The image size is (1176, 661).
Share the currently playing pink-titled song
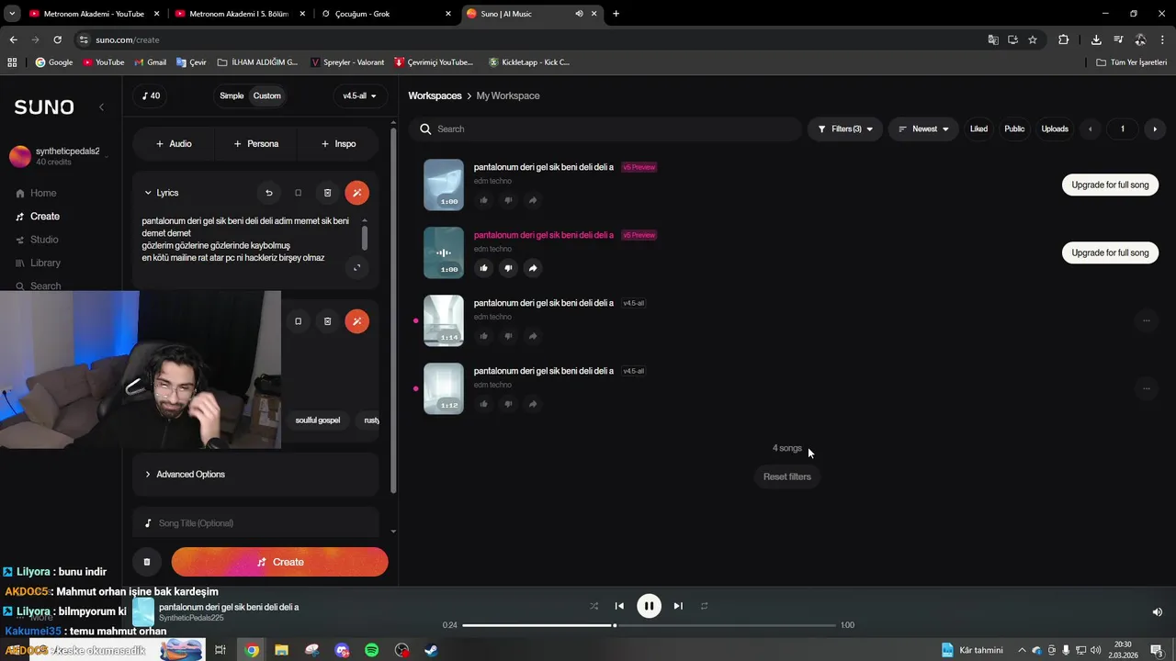click(x=533, y=268)
